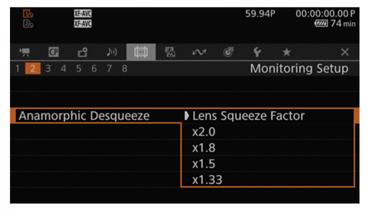Go to page 1 of Monitoring Setup
Image resolution: width=369 pixels, height=216 pixels.
18,69
